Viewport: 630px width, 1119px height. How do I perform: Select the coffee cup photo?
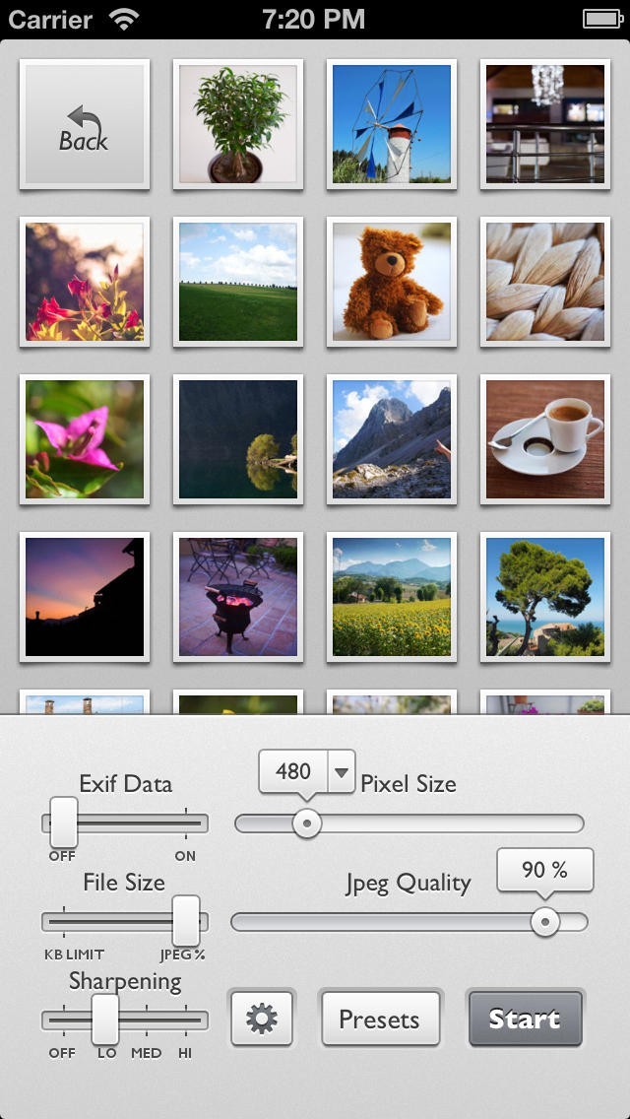[545, 439]
